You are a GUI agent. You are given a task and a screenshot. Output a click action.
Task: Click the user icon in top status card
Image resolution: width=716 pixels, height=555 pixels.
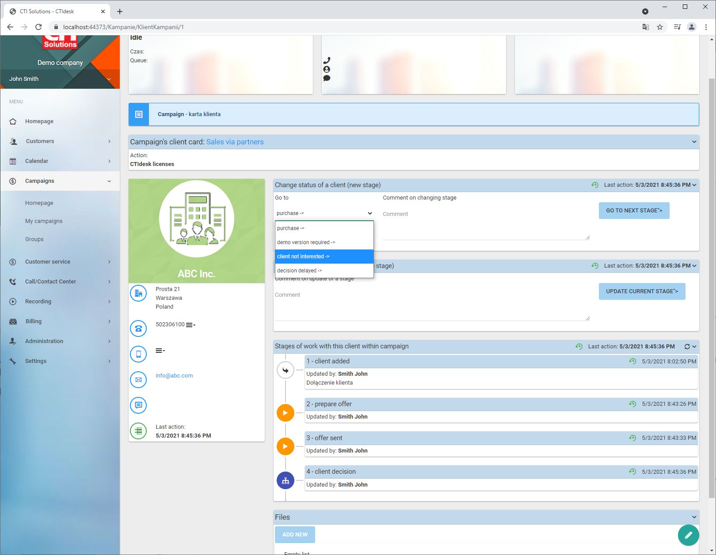[327, 69]
